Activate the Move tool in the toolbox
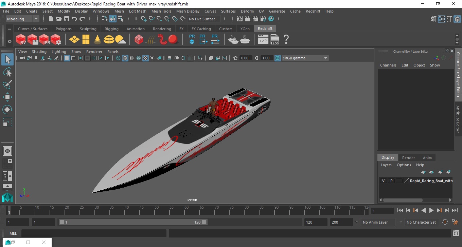Screen dimensions: 462x247 click(x=7, y=97)
